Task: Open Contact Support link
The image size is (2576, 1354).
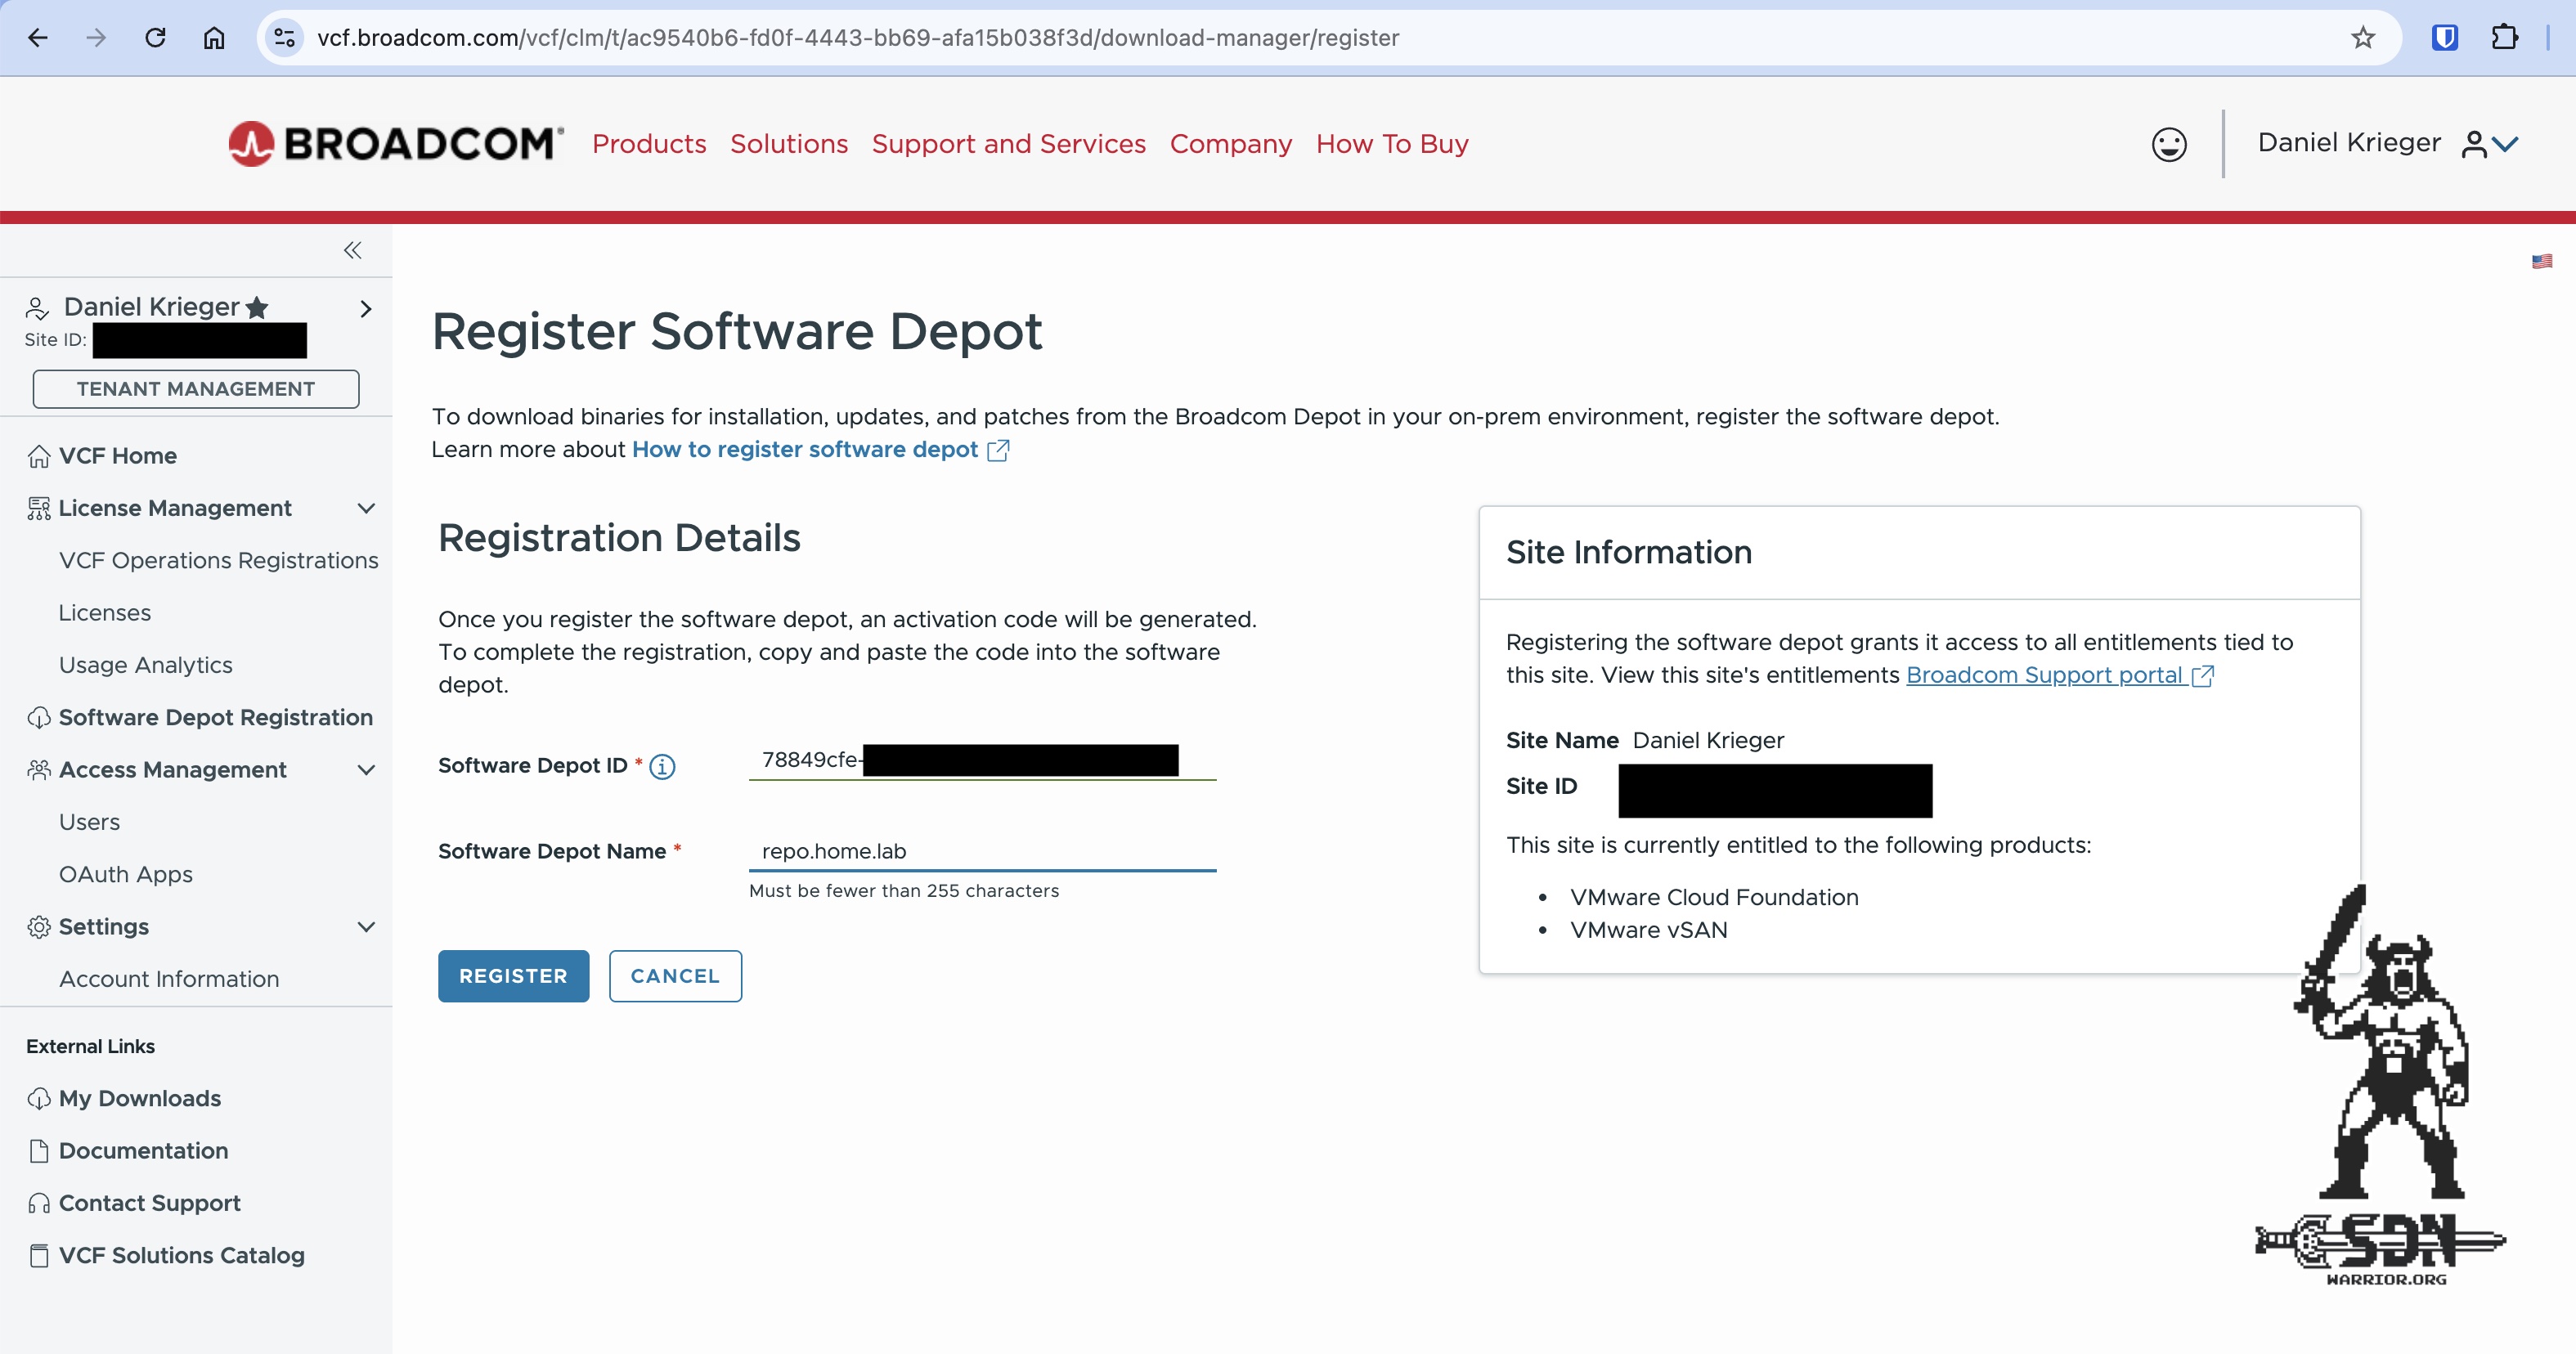Action: click(x=150, y=1203)
